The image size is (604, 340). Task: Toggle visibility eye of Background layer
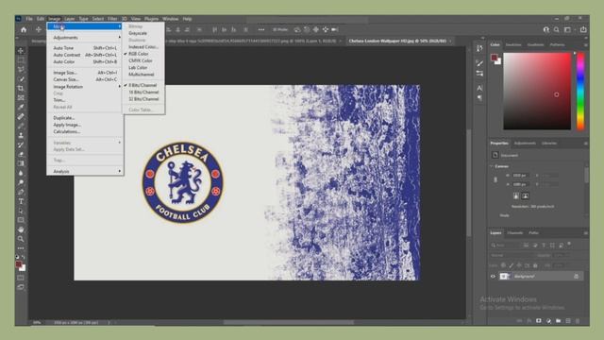[493, 276]
